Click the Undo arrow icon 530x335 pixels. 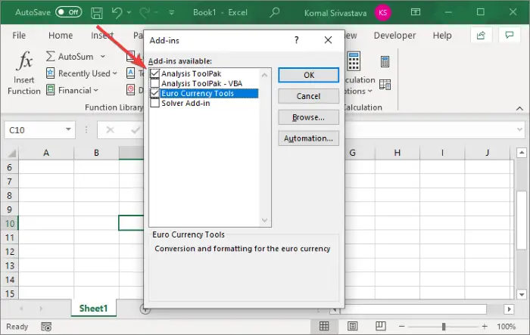[x=117, y=13]
